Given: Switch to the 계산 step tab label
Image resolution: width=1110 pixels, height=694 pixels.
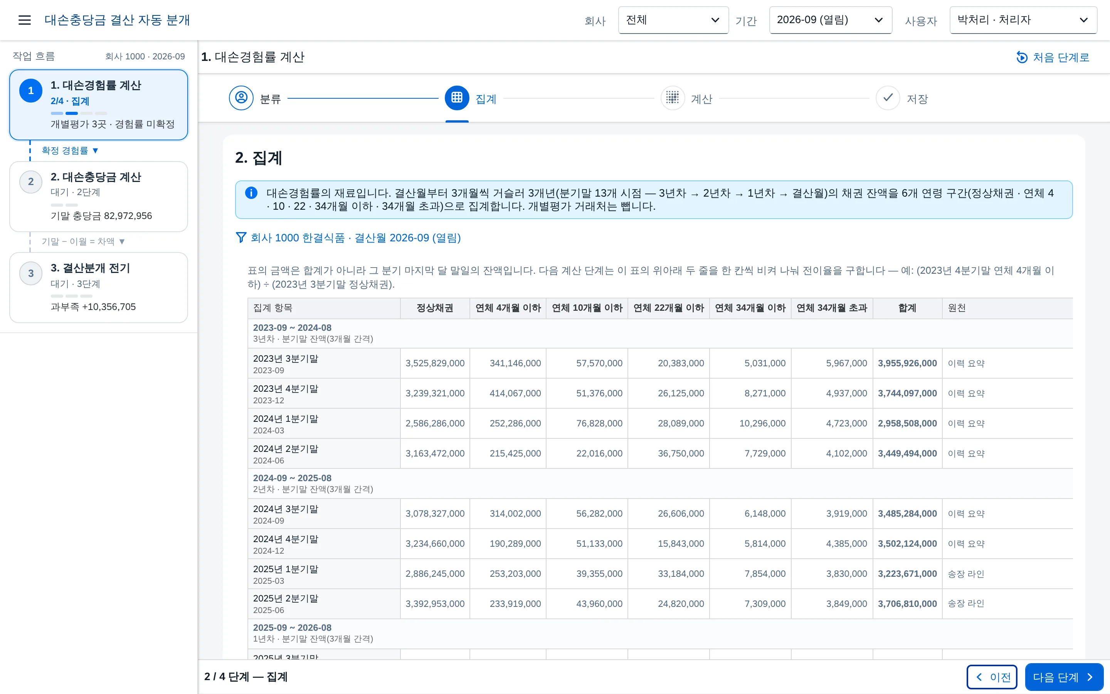Looking at the screenshot, I should [x=702, y=99].
